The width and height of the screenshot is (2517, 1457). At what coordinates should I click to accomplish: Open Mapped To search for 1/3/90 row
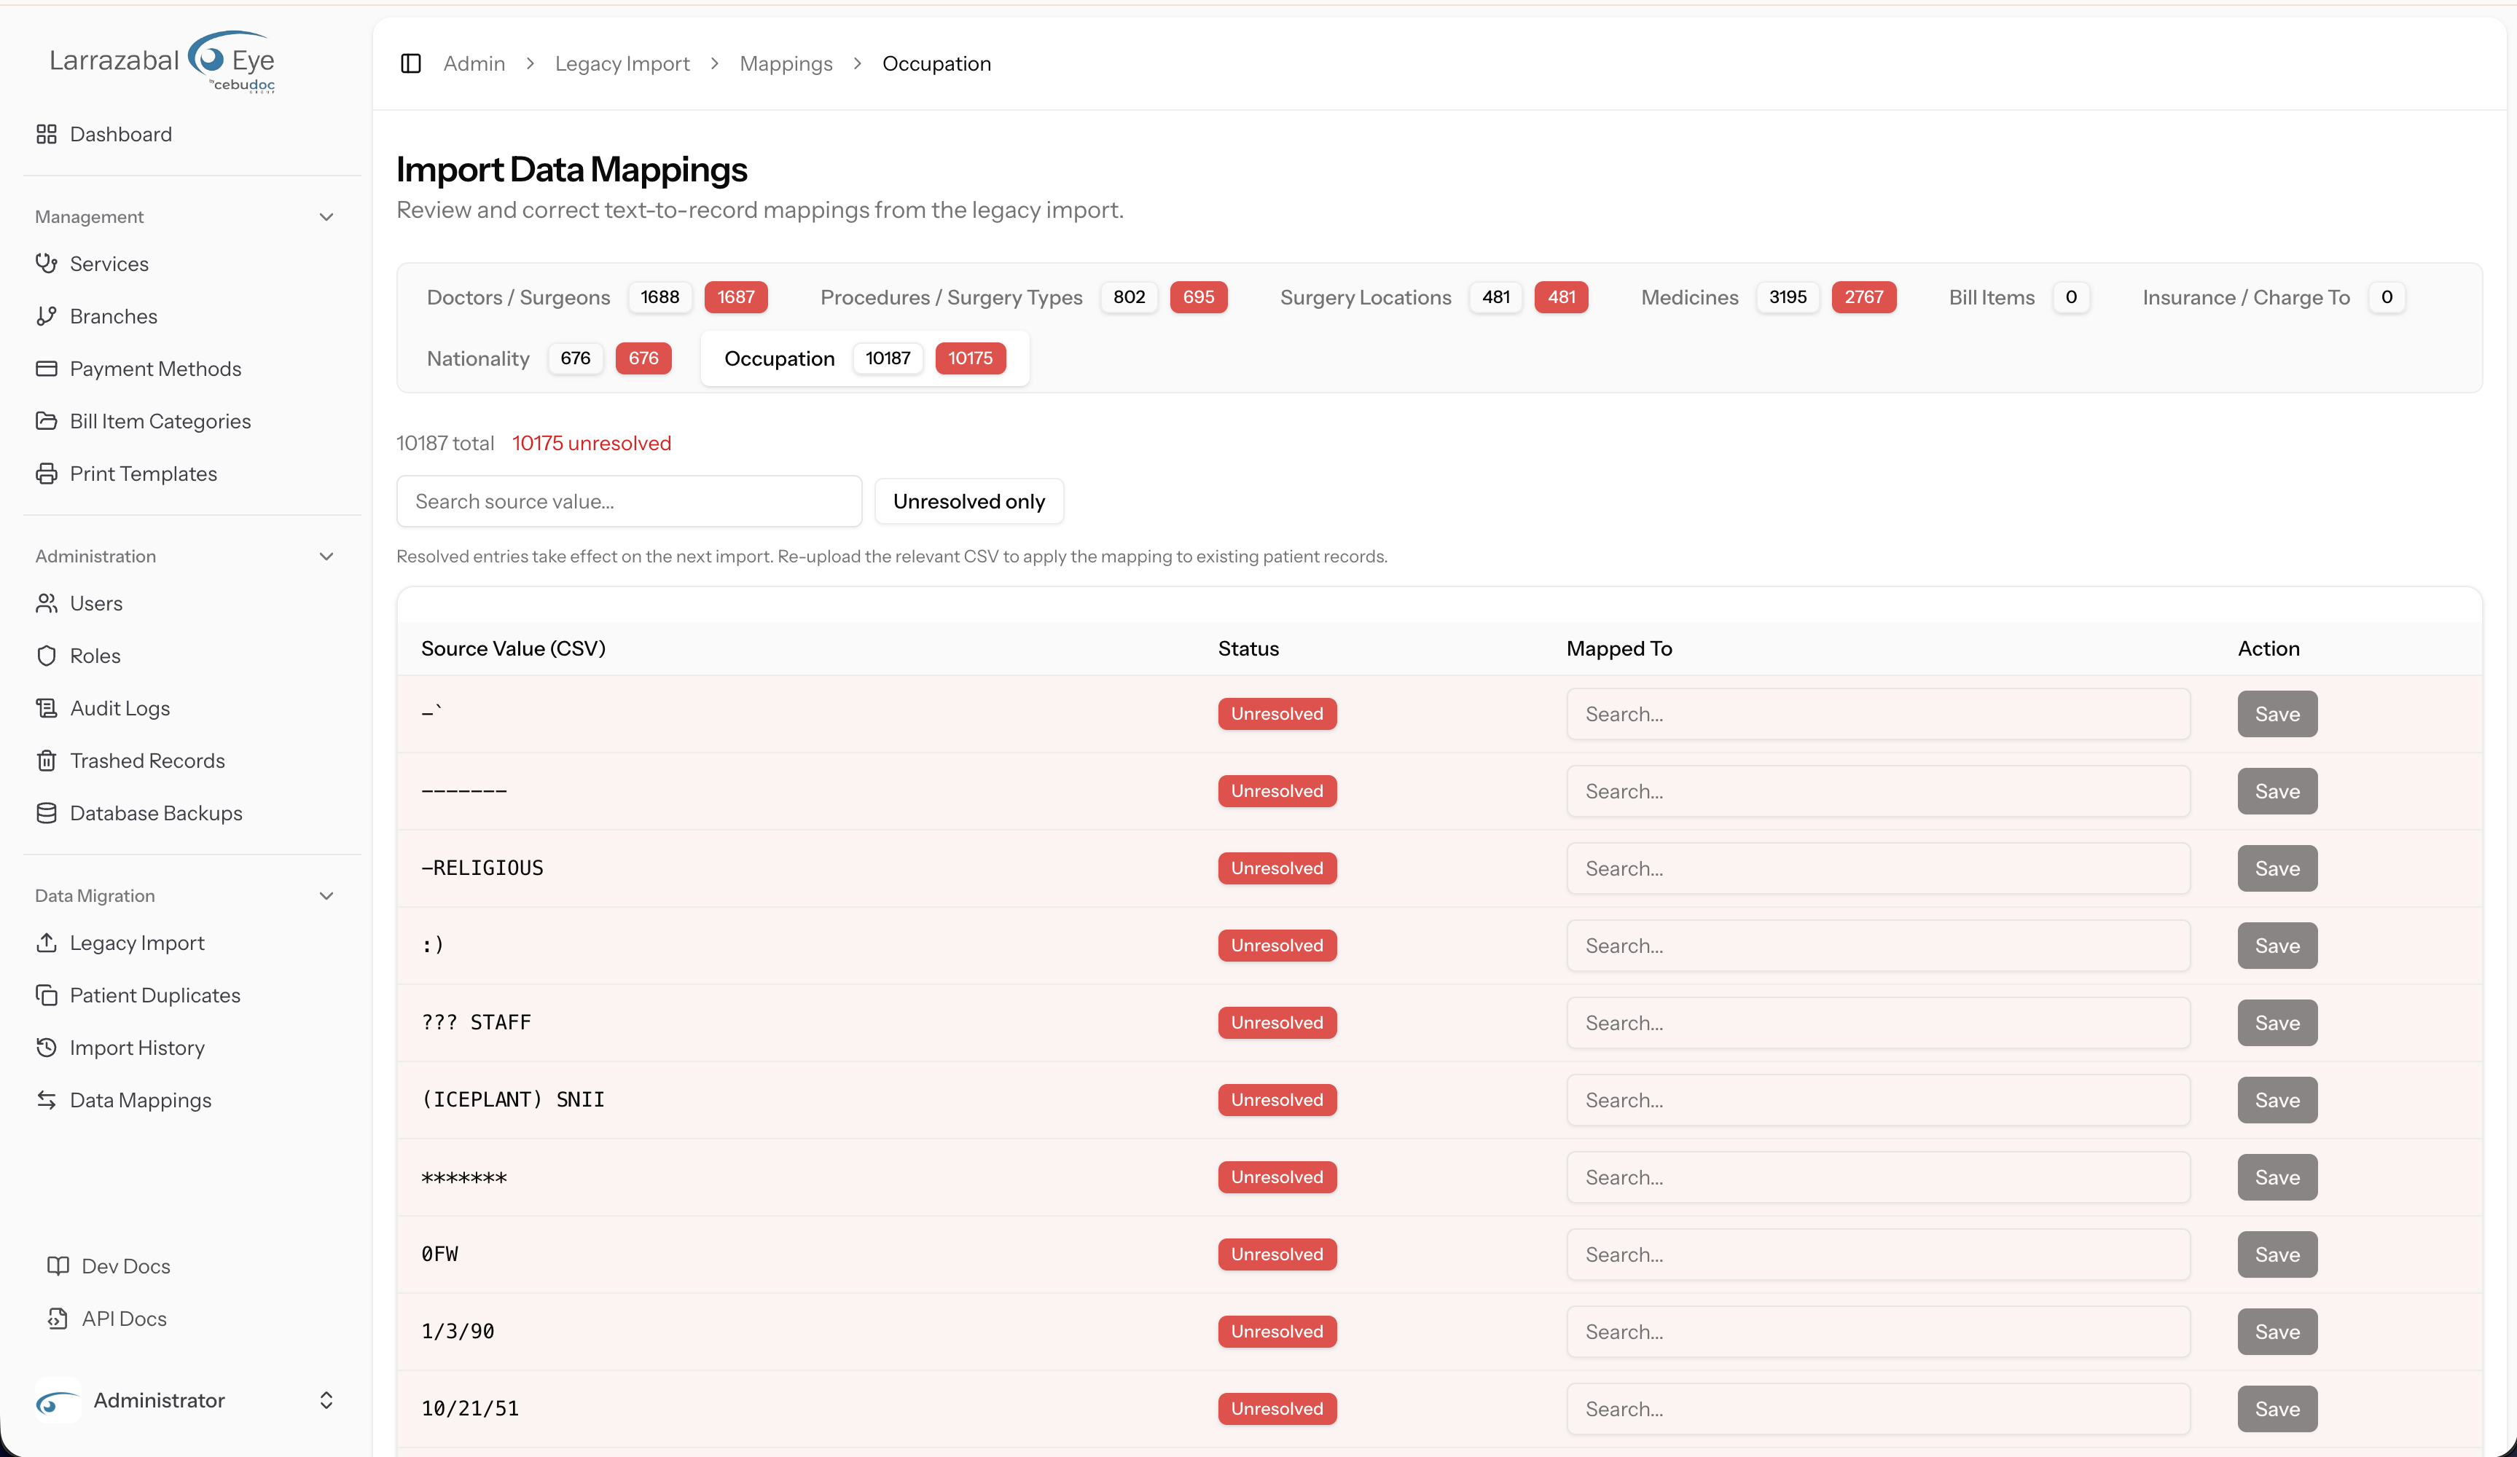click(x=1878, y=1332)
